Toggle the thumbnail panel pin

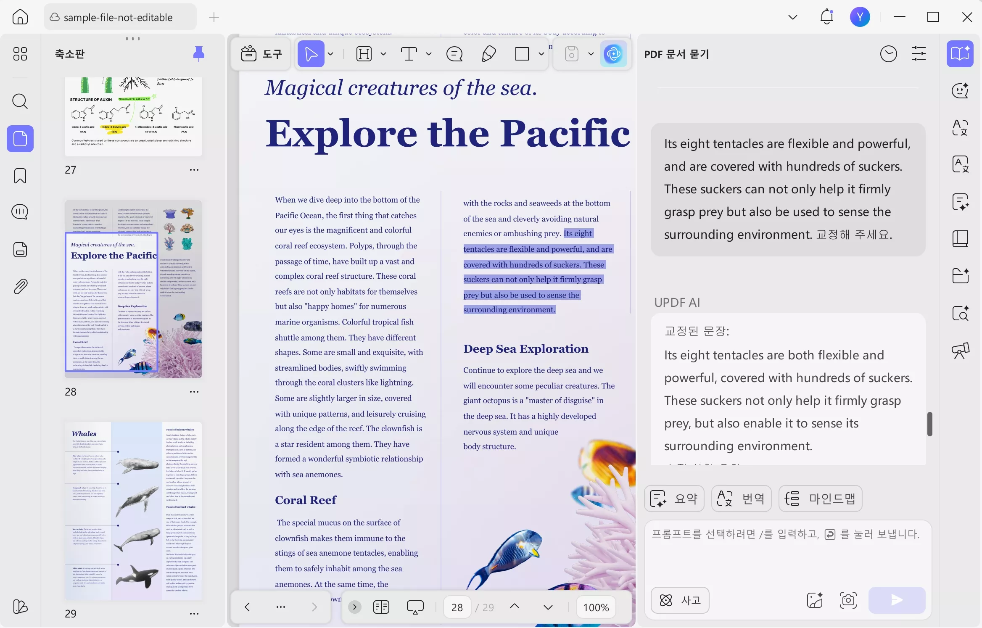[198, 54]
